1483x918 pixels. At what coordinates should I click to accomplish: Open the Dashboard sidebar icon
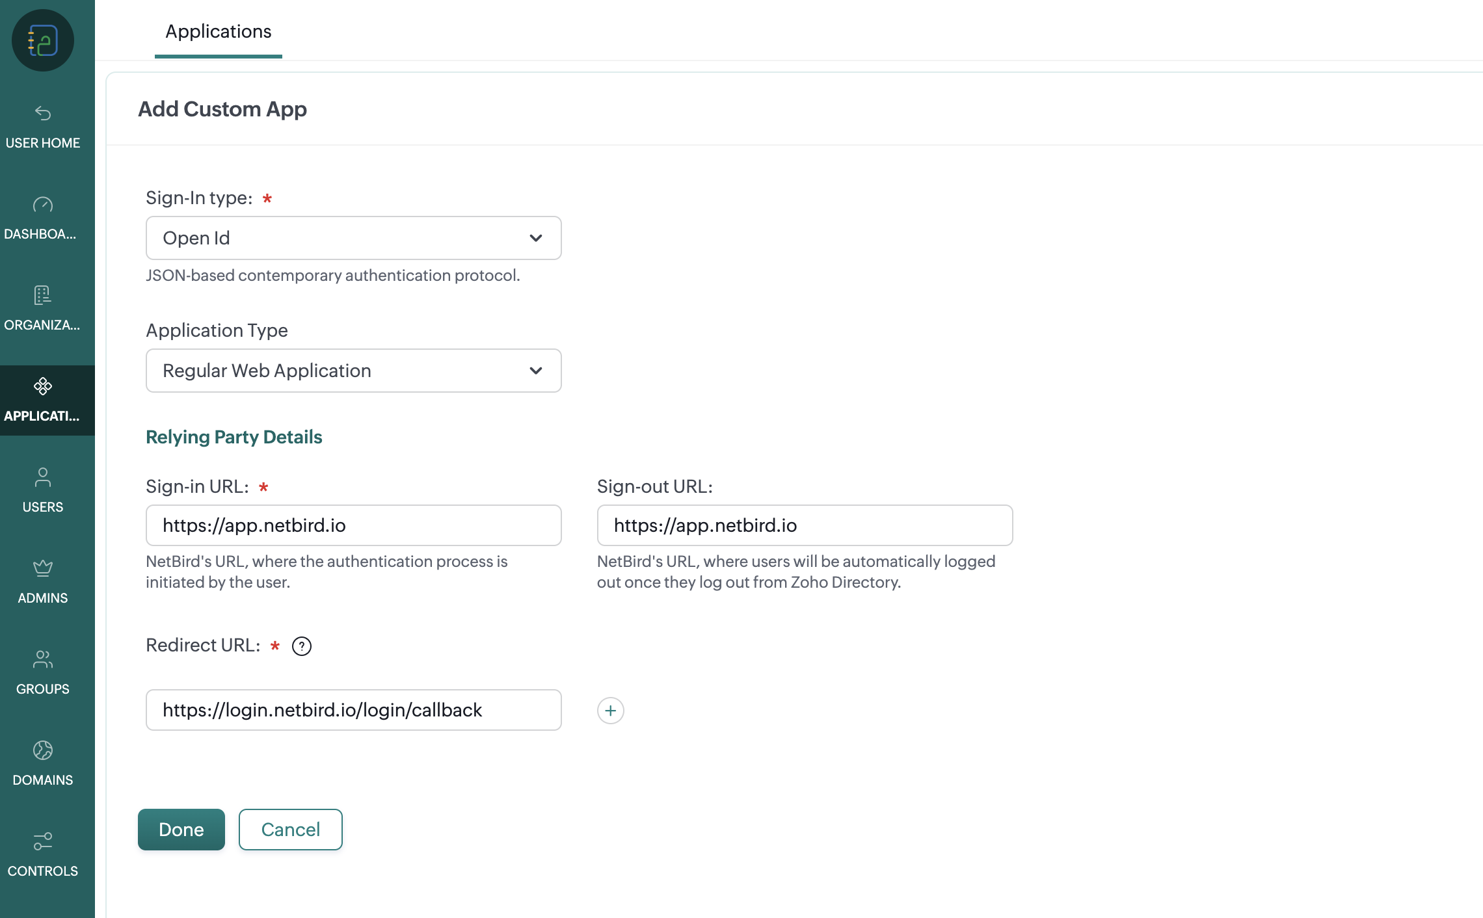[43, 205]
